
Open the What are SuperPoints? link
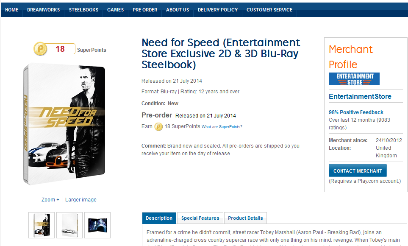coord(222,127)
